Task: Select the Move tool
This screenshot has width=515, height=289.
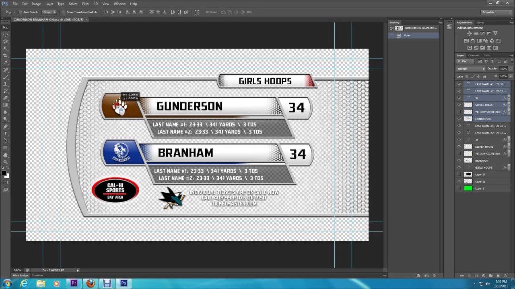Action: (x=6, y=27)
